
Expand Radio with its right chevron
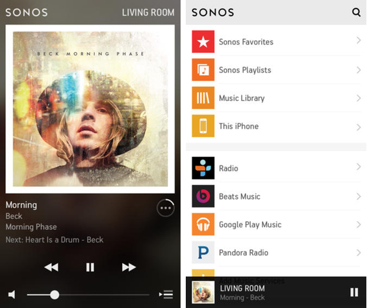click(x=359, y=167)
